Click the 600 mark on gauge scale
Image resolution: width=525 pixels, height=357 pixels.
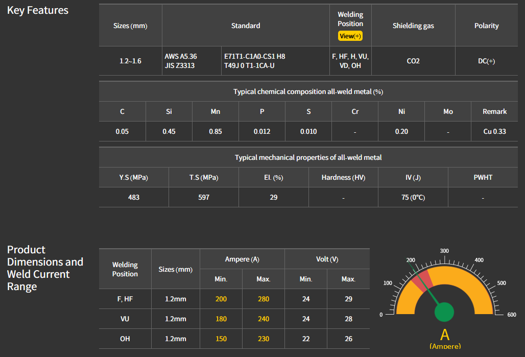tap(512, 315)
